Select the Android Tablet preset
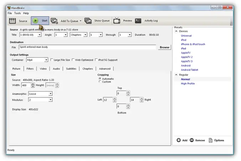 pos(190,70)
